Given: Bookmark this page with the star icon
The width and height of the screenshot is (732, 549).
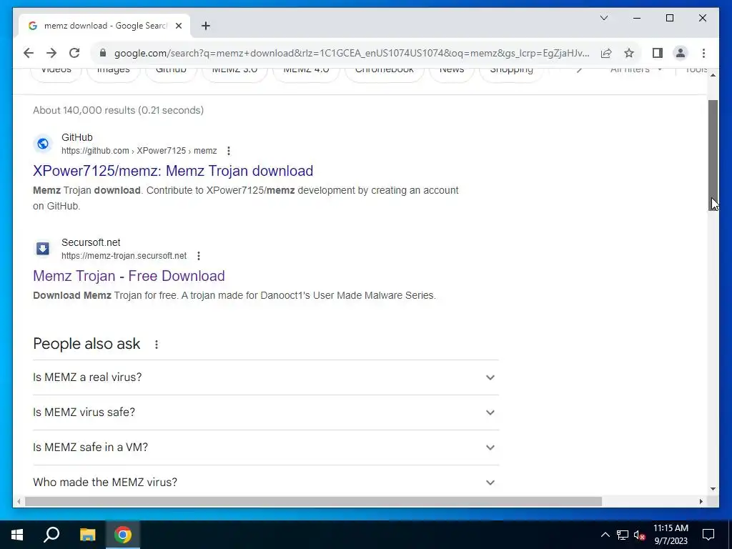Looking at the screenshot, I should (629, 53).
